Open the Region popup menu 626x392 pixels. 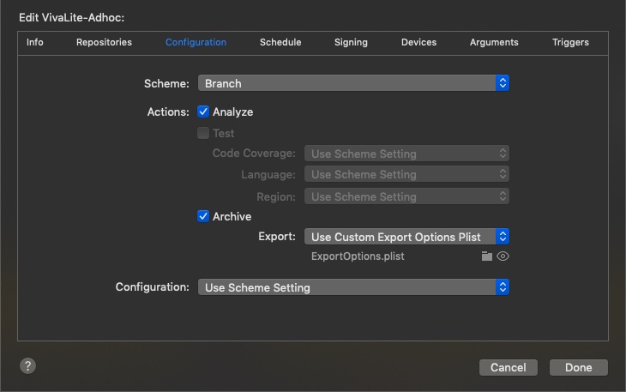406,196
